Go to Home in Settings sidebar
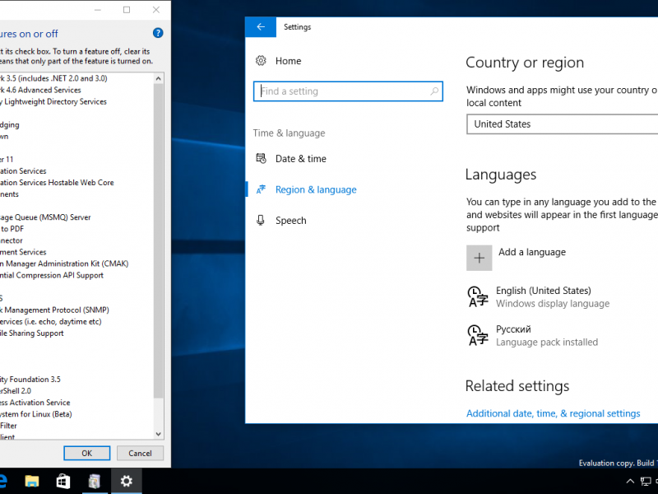 (288, 61)
